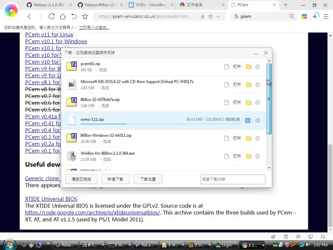
Task: Click the bookmark star inside address bar
Action: tap(210, 16)
